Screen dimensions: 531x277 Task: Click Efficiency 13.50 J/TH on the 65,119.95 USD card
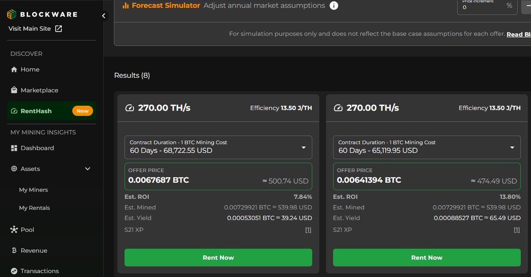[489, 108]
